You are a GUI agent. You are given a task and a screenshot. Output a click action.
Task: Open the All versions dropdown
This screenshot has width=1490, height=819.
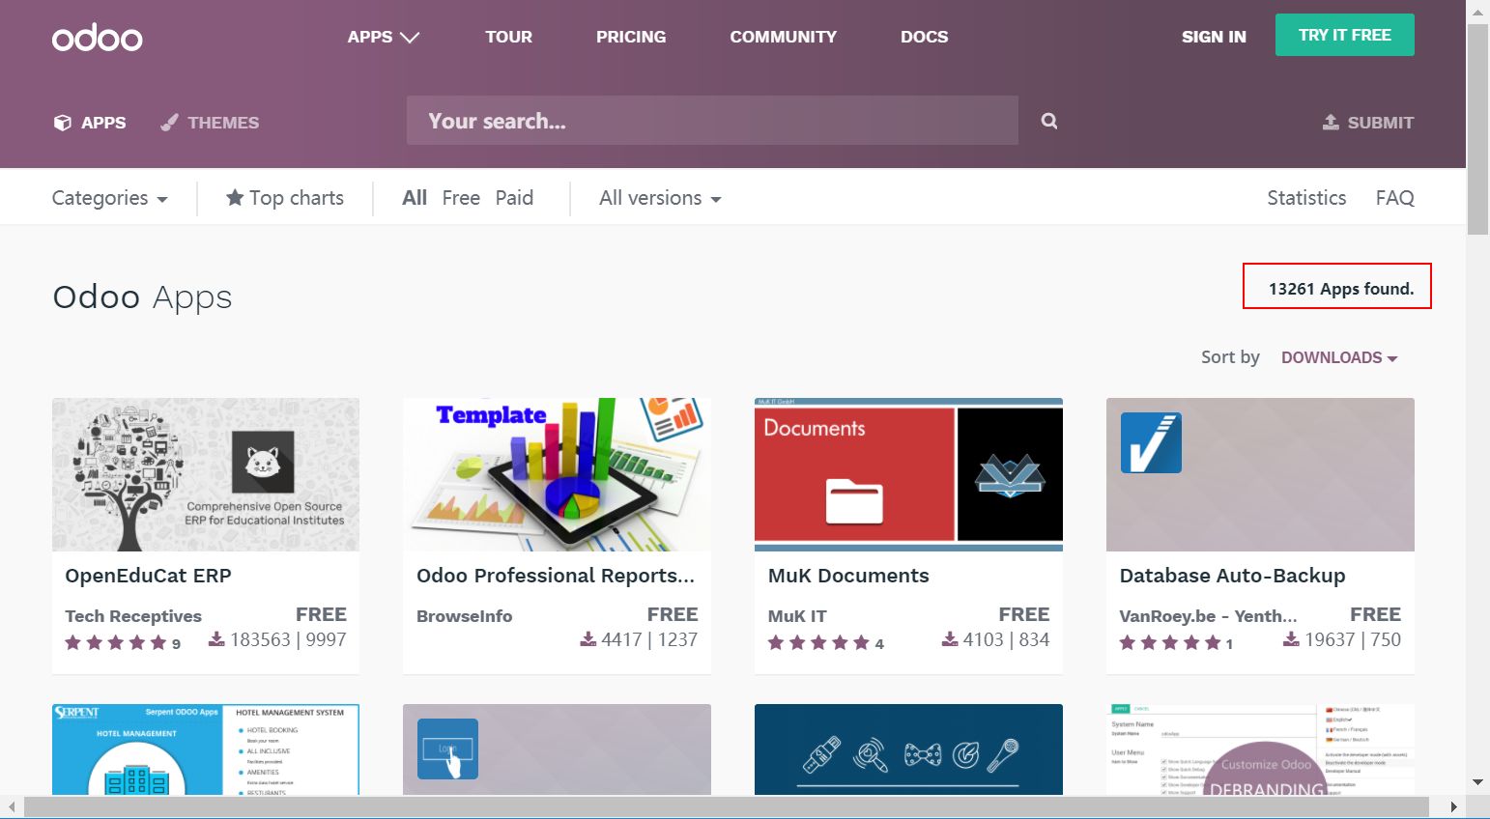tap(660, 198)
